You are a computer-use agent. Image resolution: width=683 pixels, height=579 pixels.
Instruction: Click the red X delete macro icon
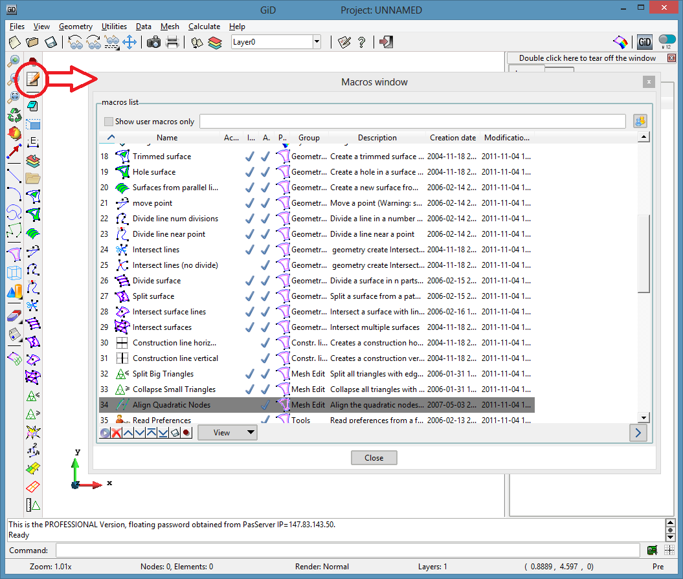117,433
